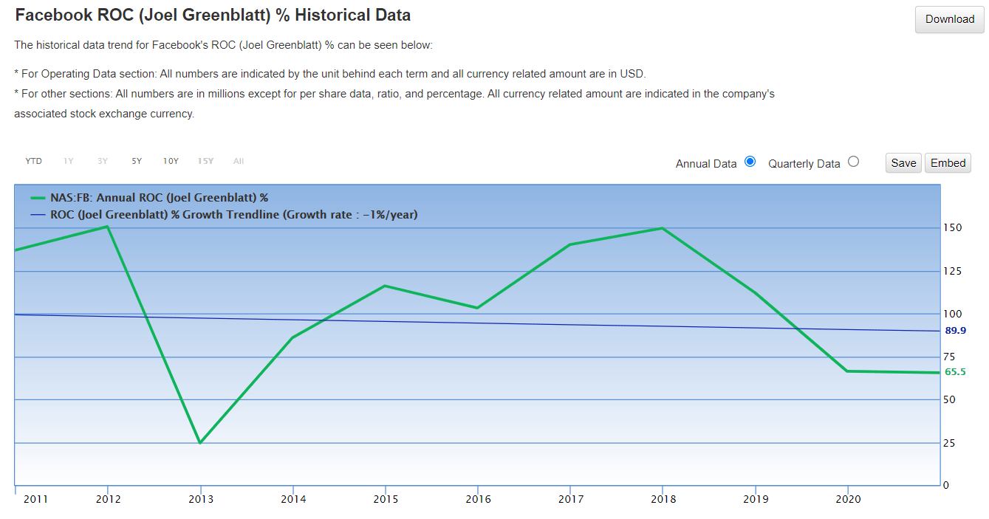This screenshot has height=519, width=989.
Task: Click the 50 y-axis label
Action: [950, 399]
